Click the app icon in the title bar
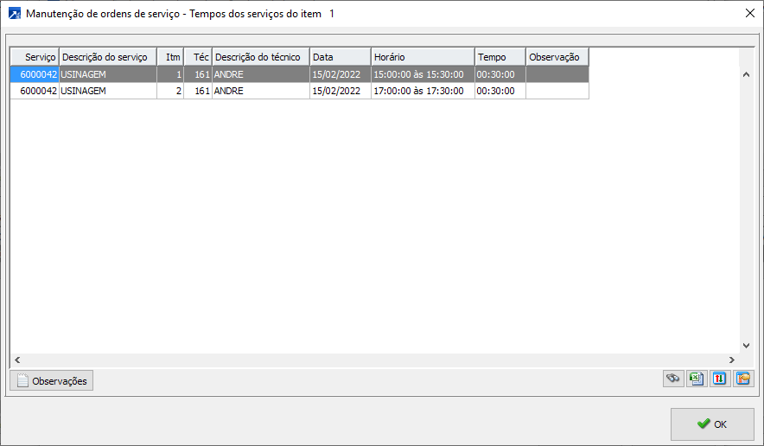 15,14
